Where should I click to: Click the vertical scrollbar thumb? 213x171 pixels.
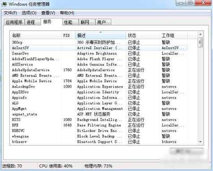click(200, 42)
